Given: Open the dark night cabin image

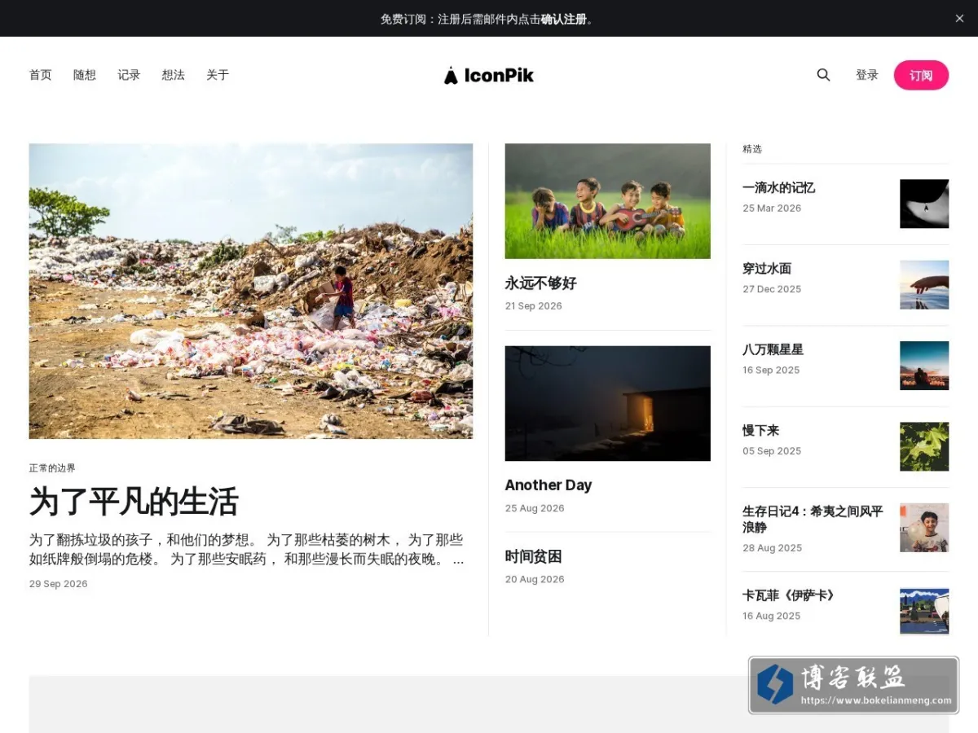Looking at the screenshot, I should click(608, 403).
